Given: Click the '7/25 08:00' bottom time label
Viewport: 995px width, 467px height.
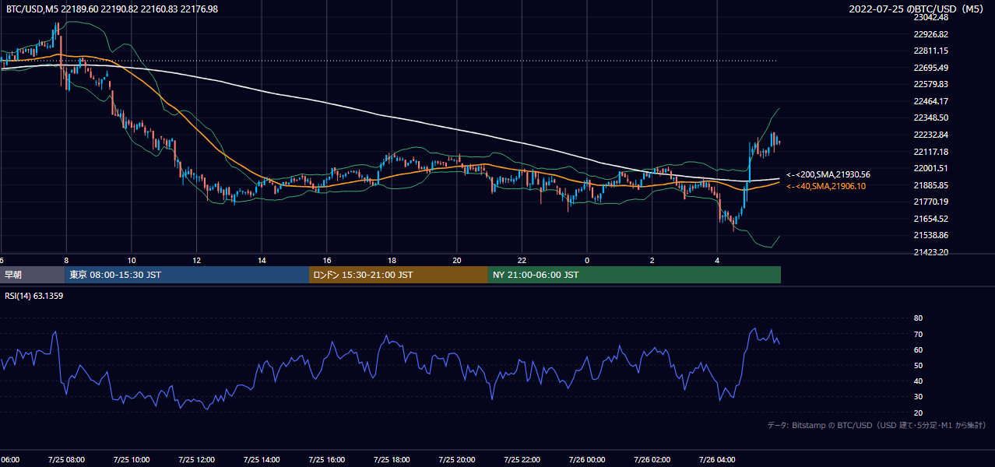Looking at the screenshot, I should click(x=65, y=459).
